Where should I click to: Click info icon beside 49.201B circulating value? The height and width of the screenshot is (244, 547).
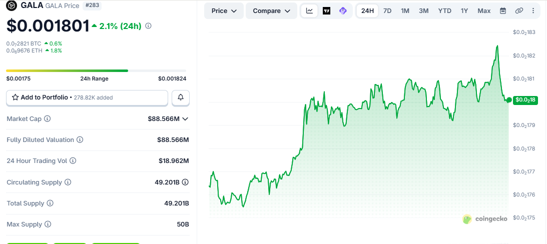coord(186,182)
